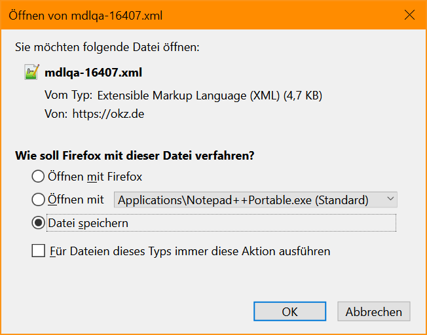Select the "Datei speichern" radio button
The width and height of the screenshot is (427, 335).
point(38,223)
